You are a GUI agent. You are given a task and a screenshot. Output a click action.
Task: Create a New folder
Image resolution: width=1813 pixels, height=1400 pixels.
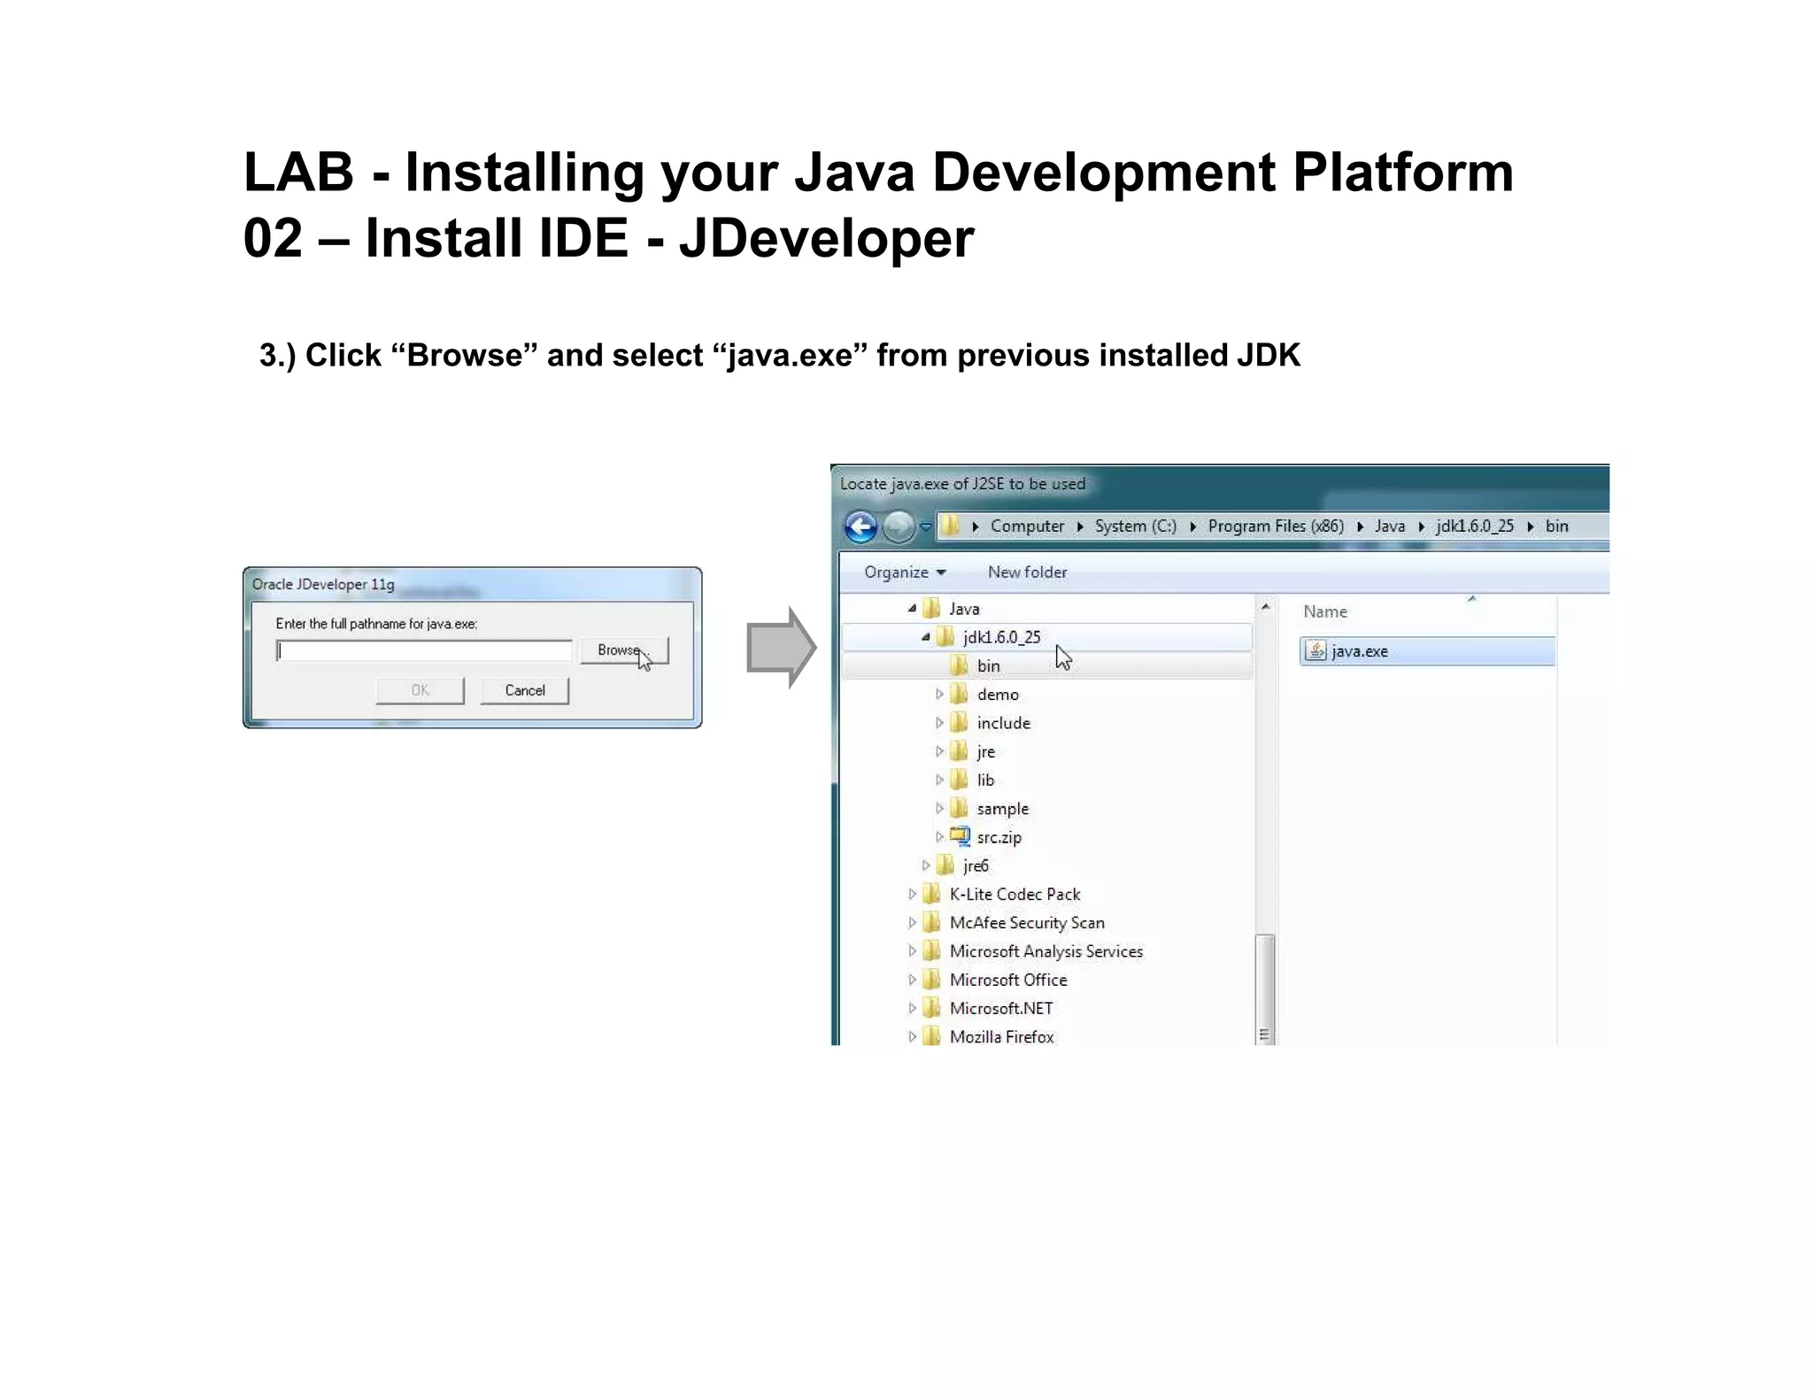click(1027, 573)
